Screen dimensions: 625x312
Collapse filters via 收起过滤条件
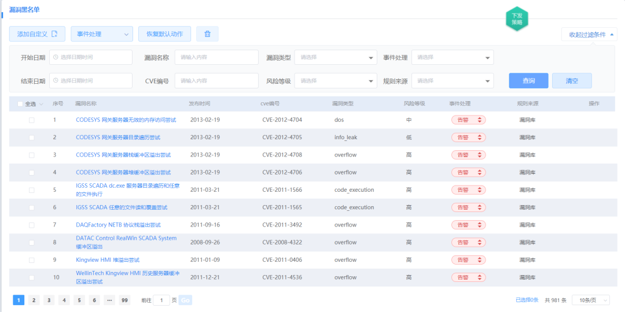tap(589, 35)
